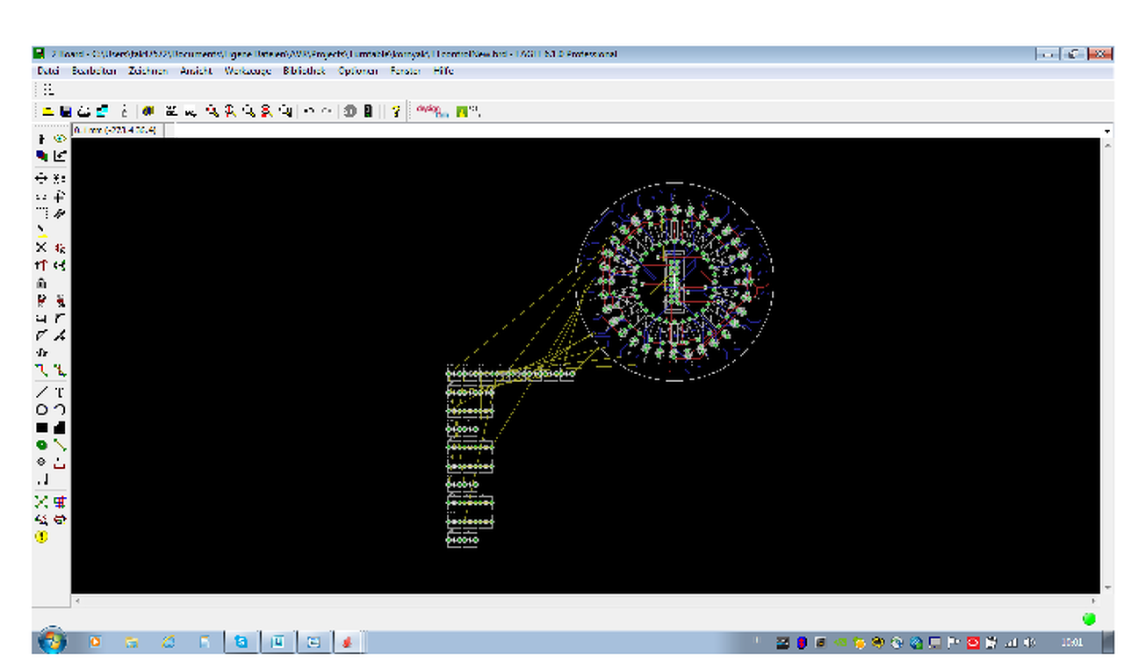Select the Ripup tool
The width and height of the screenshot is (1124, 662).
point(60,371)
